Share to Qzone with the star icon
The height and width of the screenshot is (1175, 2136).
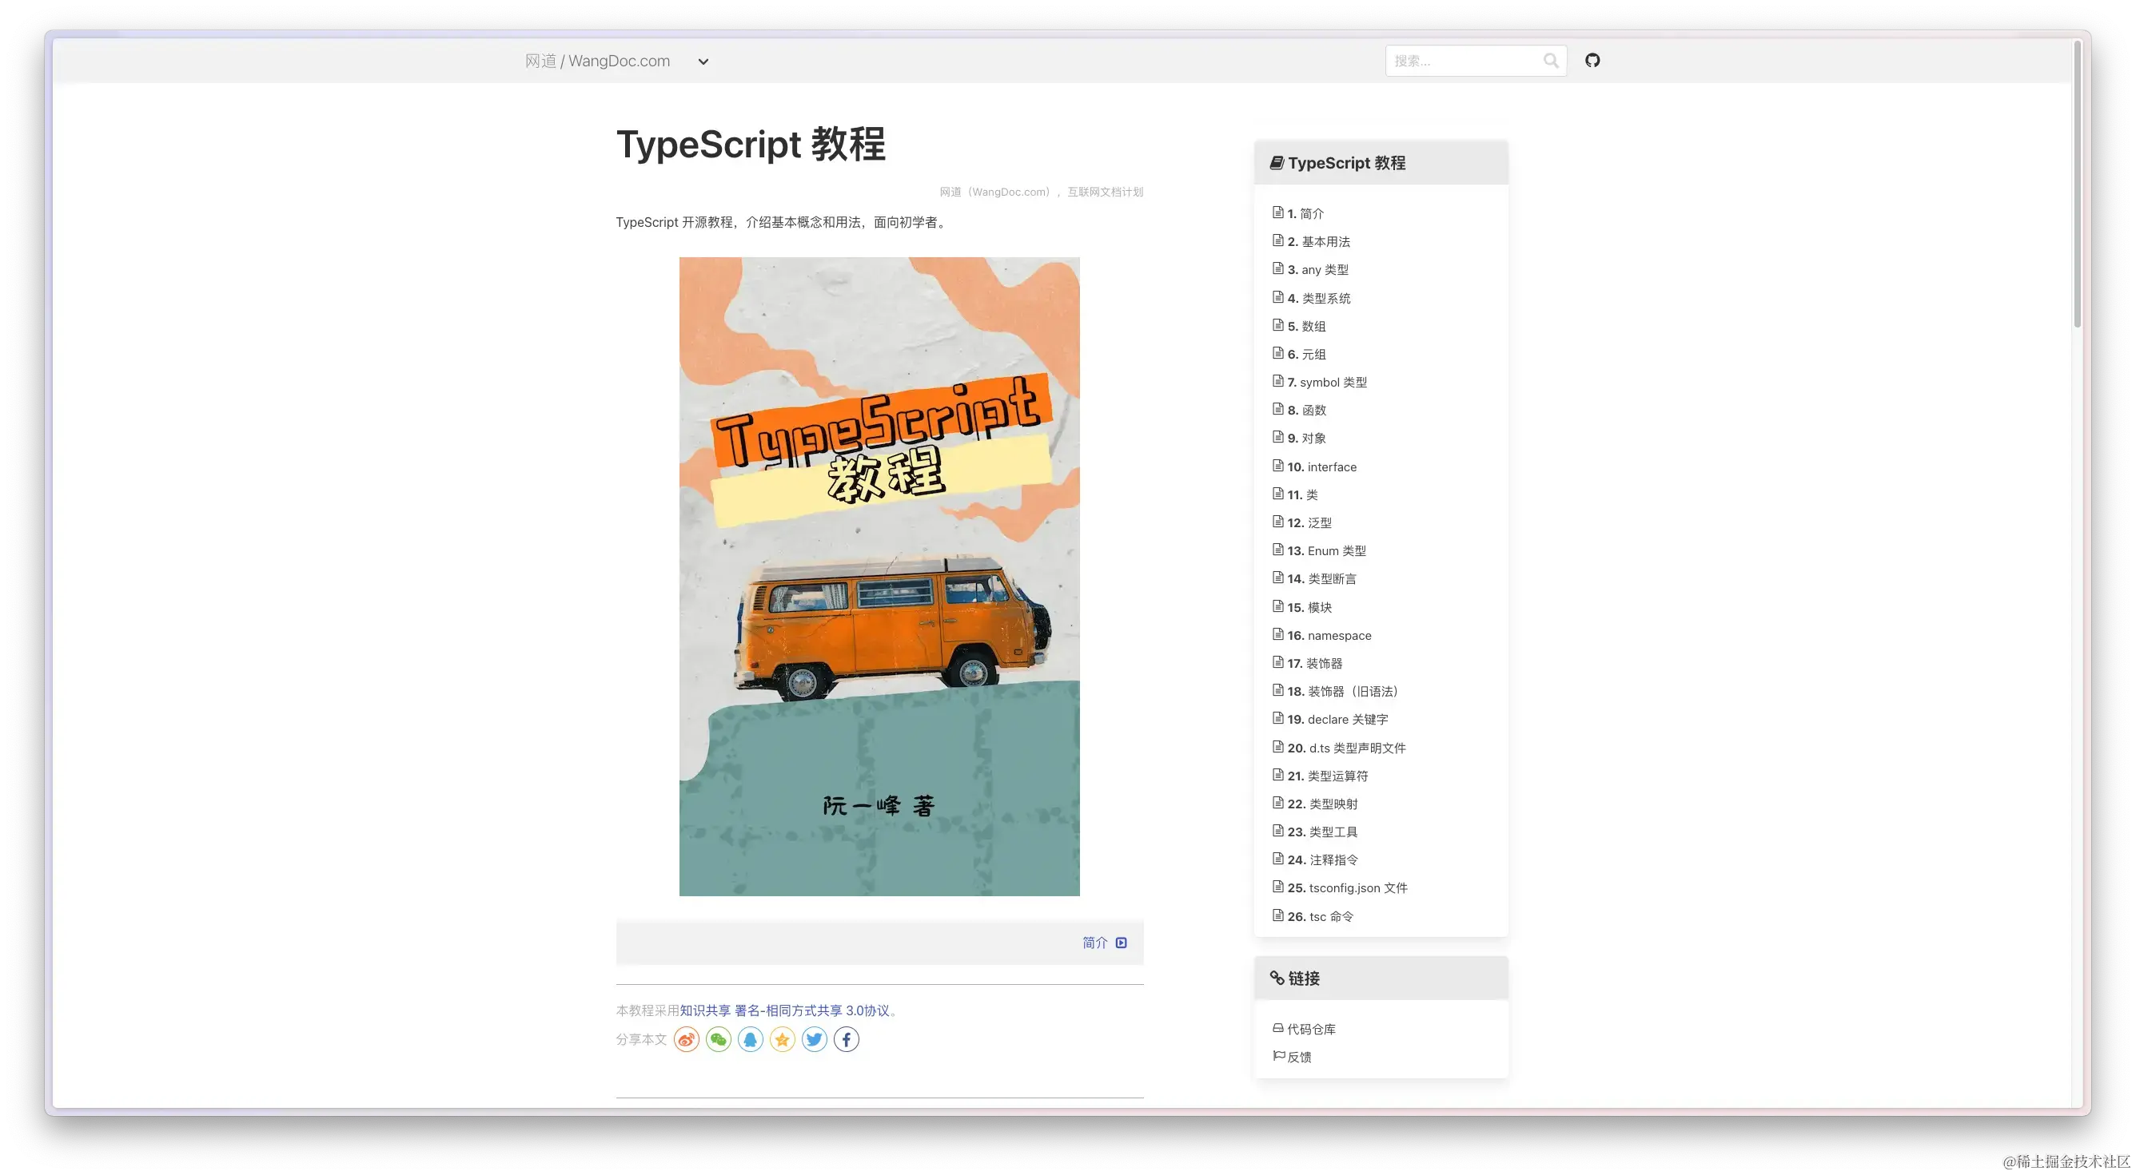coord(782,1039)
